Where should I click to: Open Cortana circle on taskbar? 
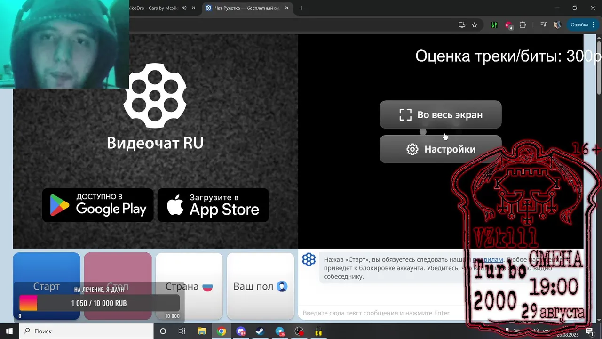(163, 331)
